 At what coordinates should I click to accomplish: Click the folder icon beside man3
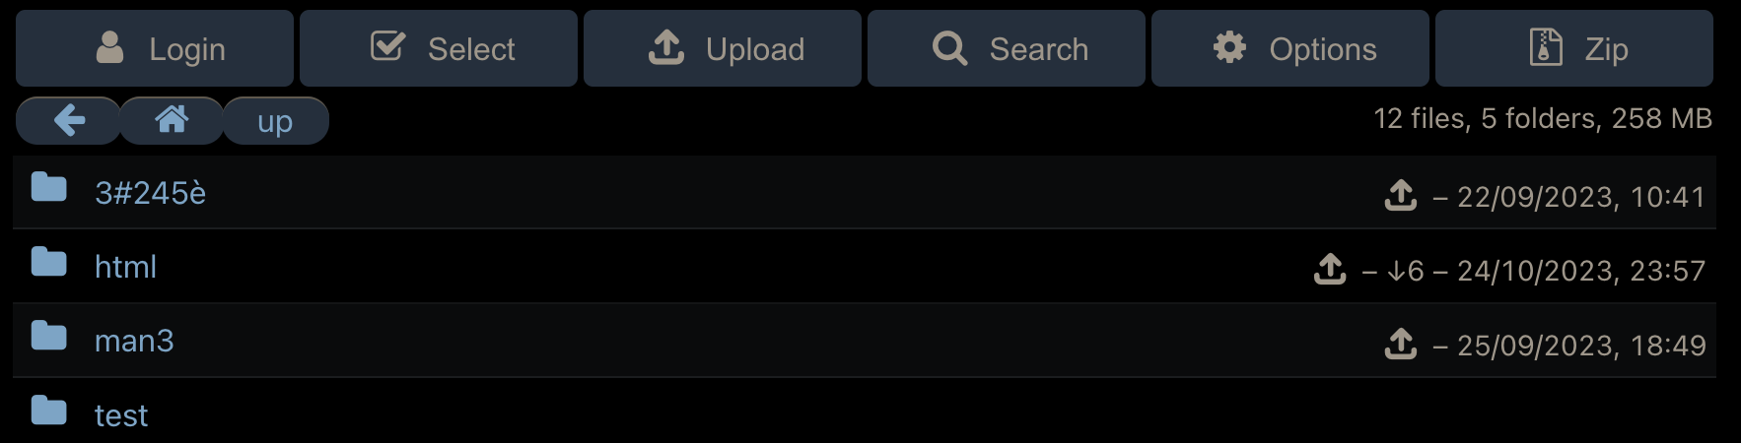[x=48, y=336]
